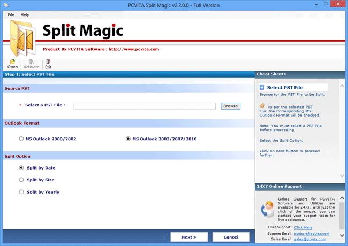Image resolution: width=348 pixels, height=246 pixels.
Task: Open the File menu
Action: tap(11, 14)
